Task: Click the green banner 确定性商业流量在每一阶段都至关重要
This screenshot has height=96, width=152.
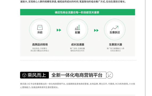Action: (78, 12)
